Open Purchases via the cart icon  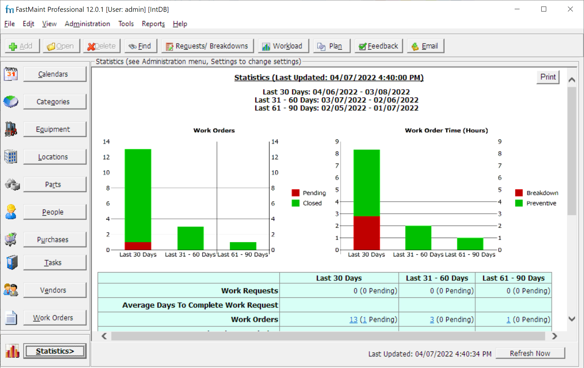11,239
